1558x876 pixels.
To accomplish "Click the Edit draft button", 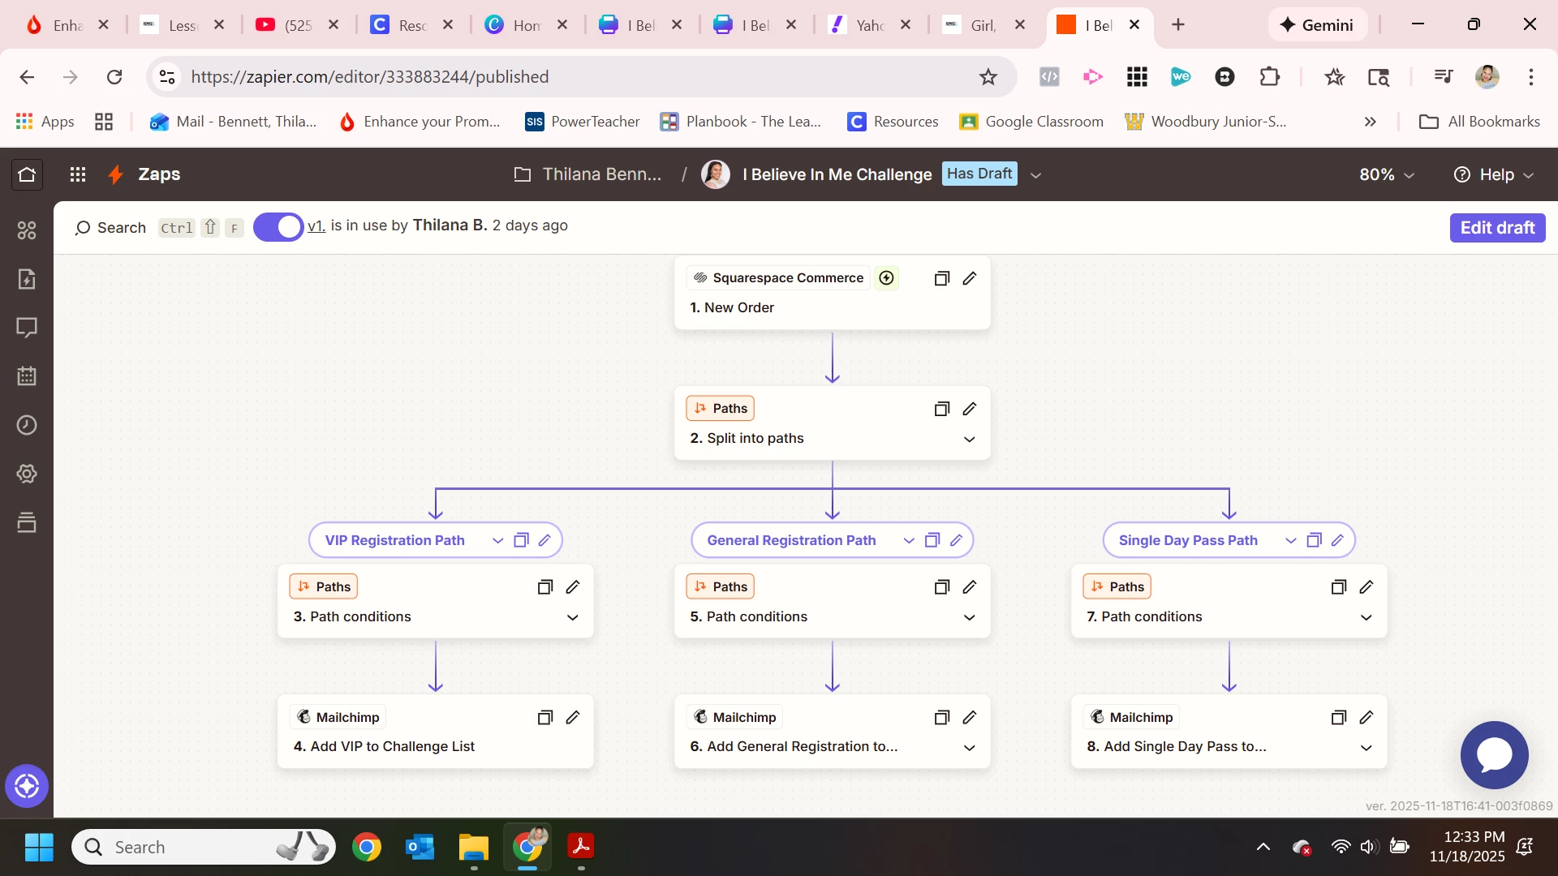I will (x=1496, y=228).
